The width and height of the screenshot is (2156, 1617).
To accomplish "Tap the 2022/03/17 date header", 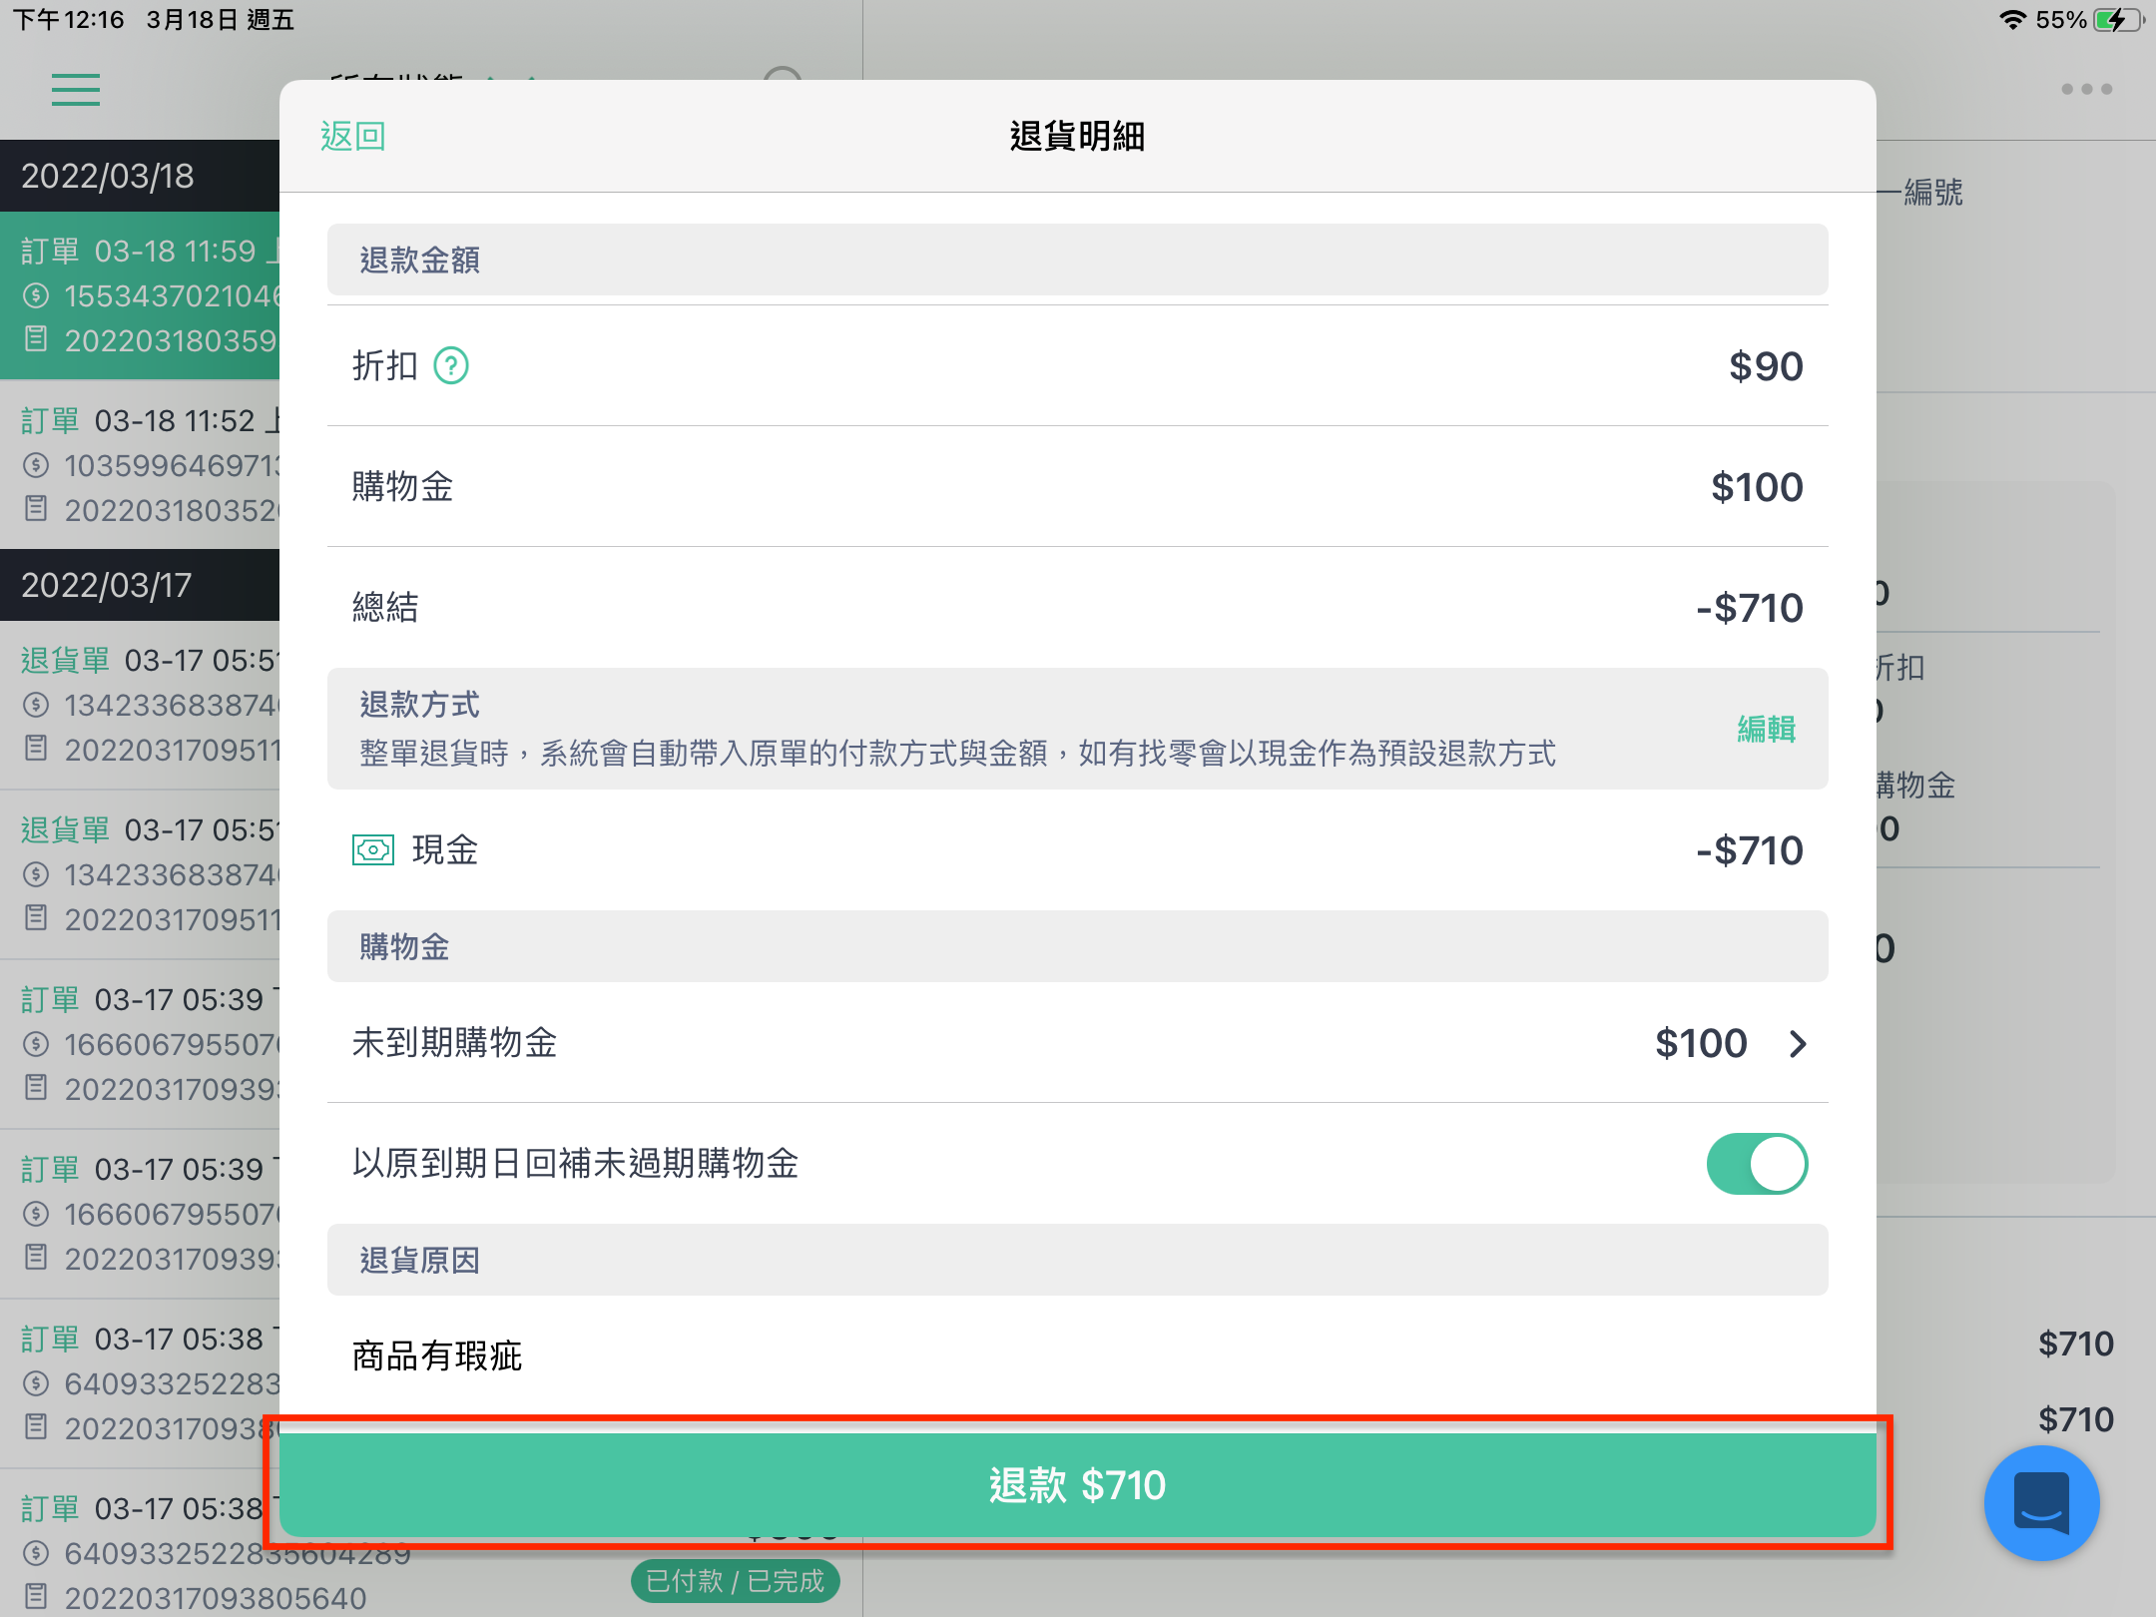I will [x=140, y=585].
